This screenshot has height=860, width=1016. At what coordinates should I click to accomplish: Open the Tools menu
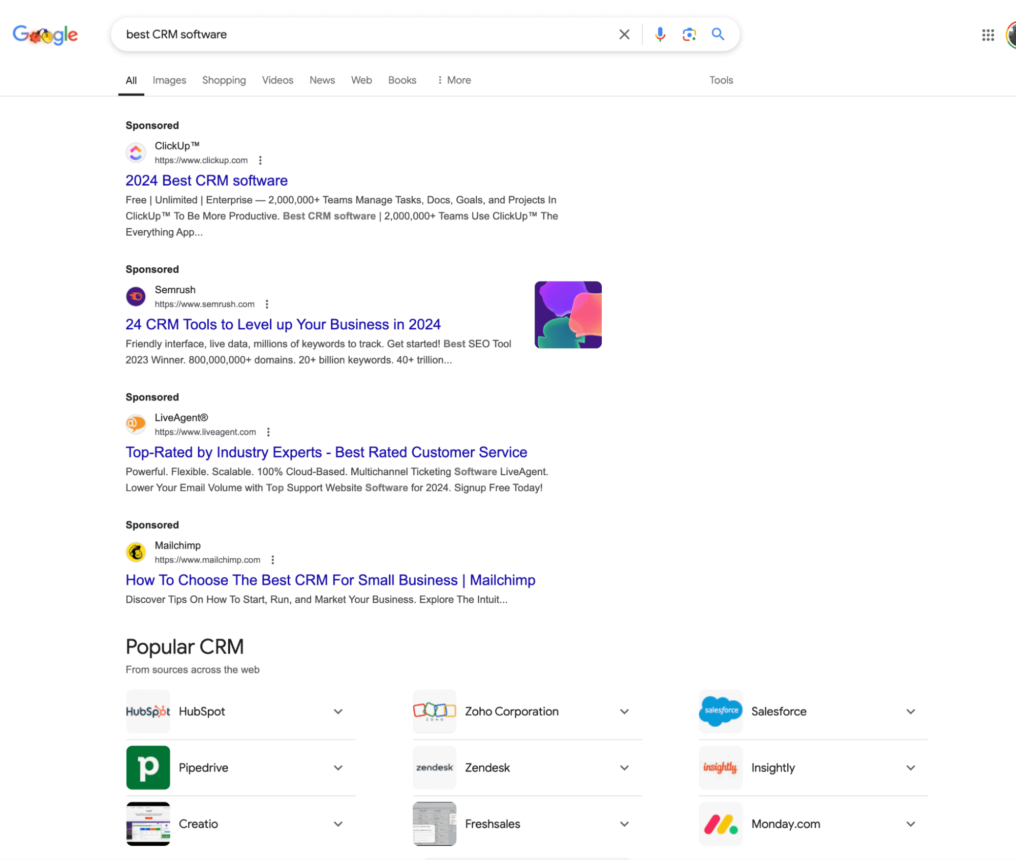click(721, 80)
